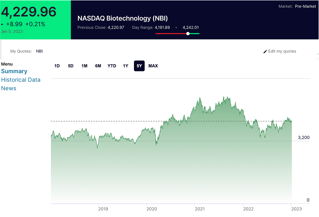Select the 1D chart range
Image resolution: width=319 pixels, height=217 pixels.
click(57, 66)
